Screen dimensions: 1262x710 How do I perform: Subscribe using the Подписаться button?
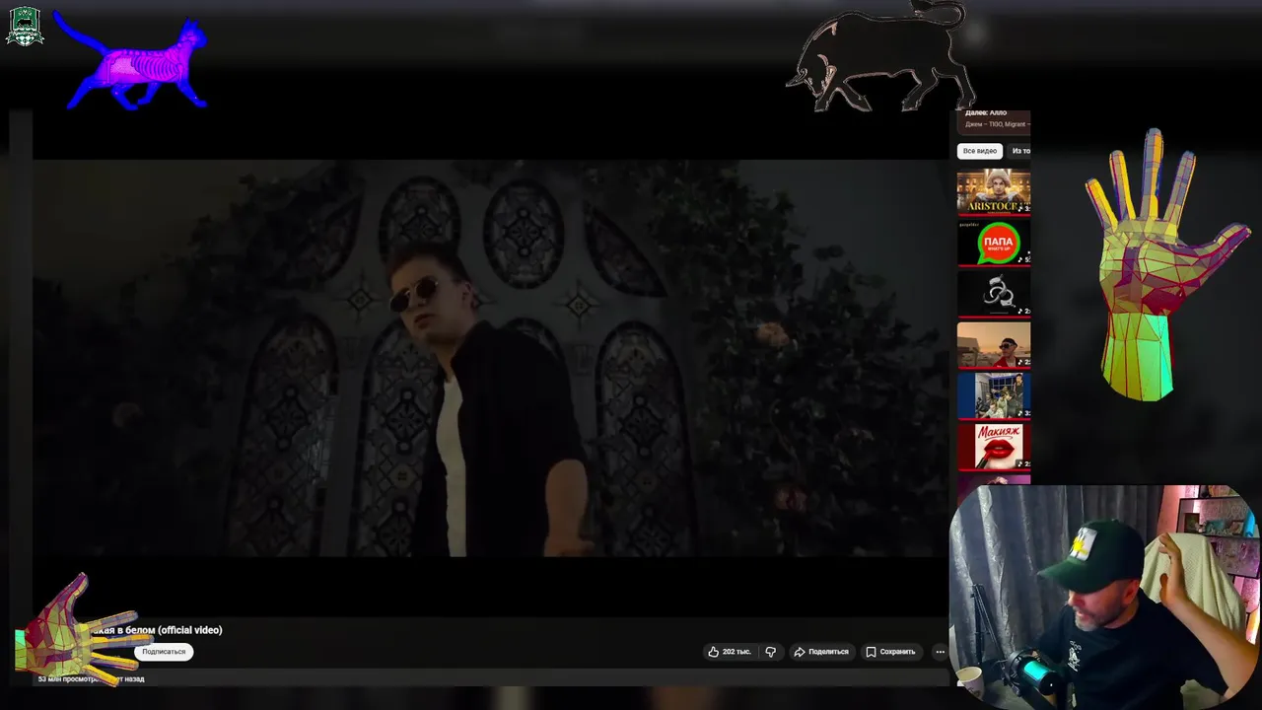click(164, 652)
